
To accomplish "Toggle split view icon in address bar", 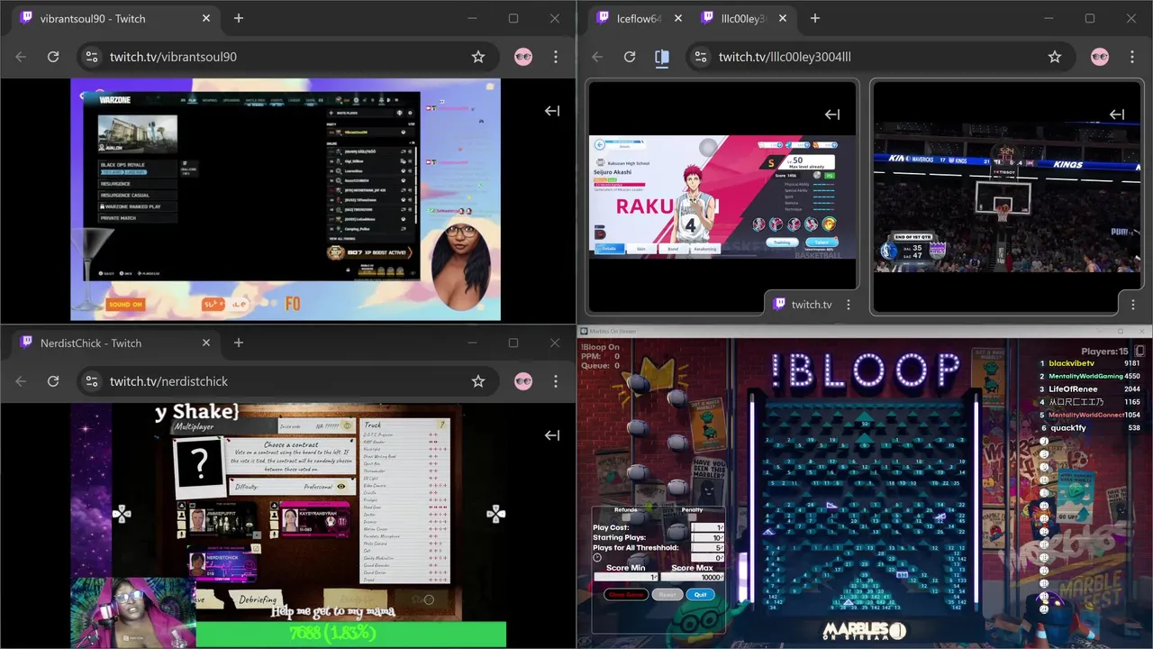I will pos(662,57).
